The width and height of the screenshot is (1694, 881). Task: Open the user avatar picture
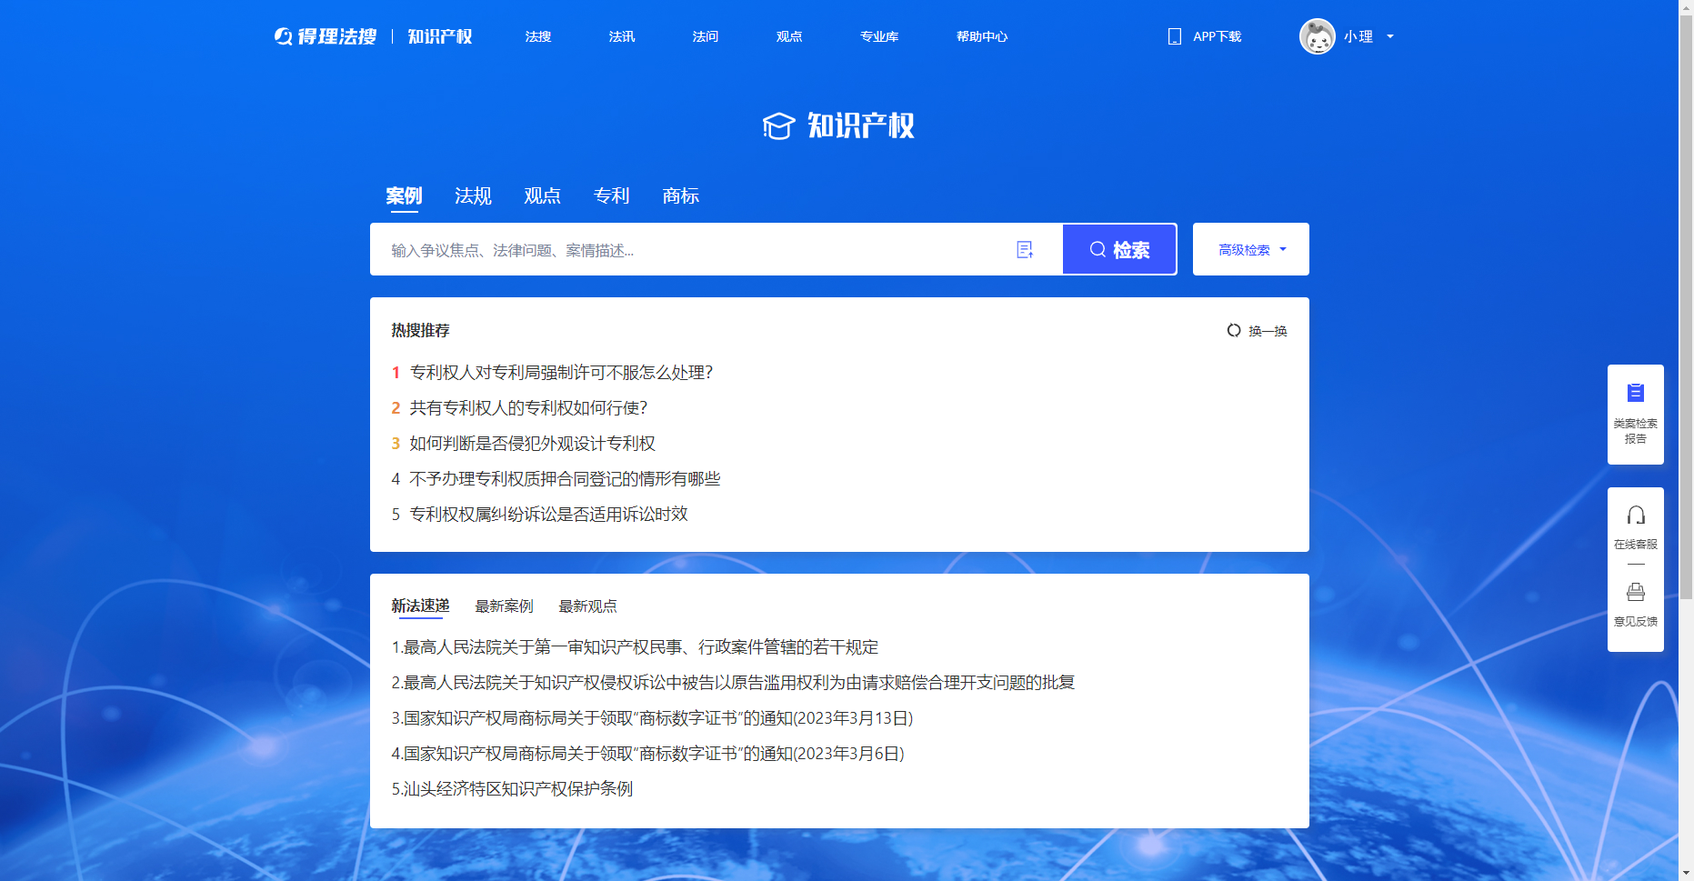coord(1317,36)
